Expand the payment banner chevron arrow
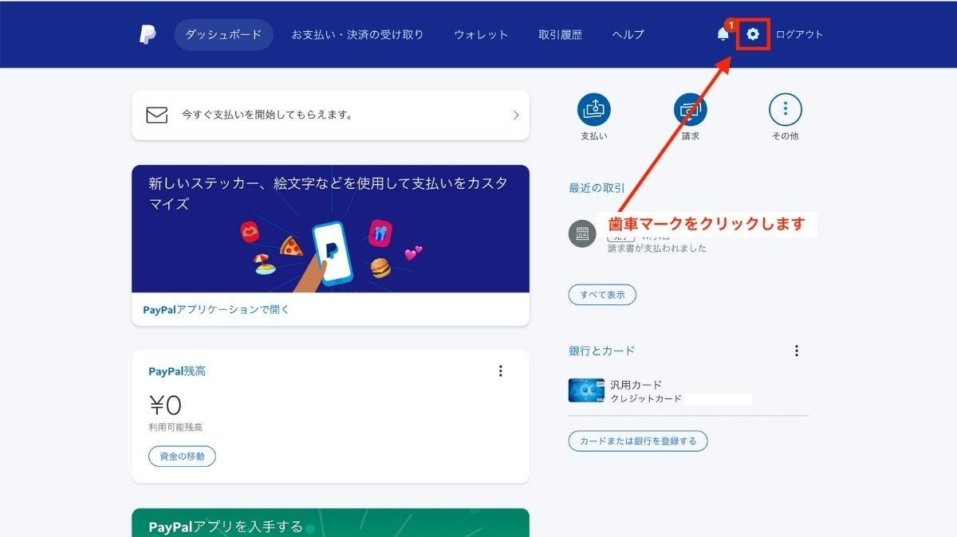The height and width of the screenshot is (537, 957). coord(516,115)
